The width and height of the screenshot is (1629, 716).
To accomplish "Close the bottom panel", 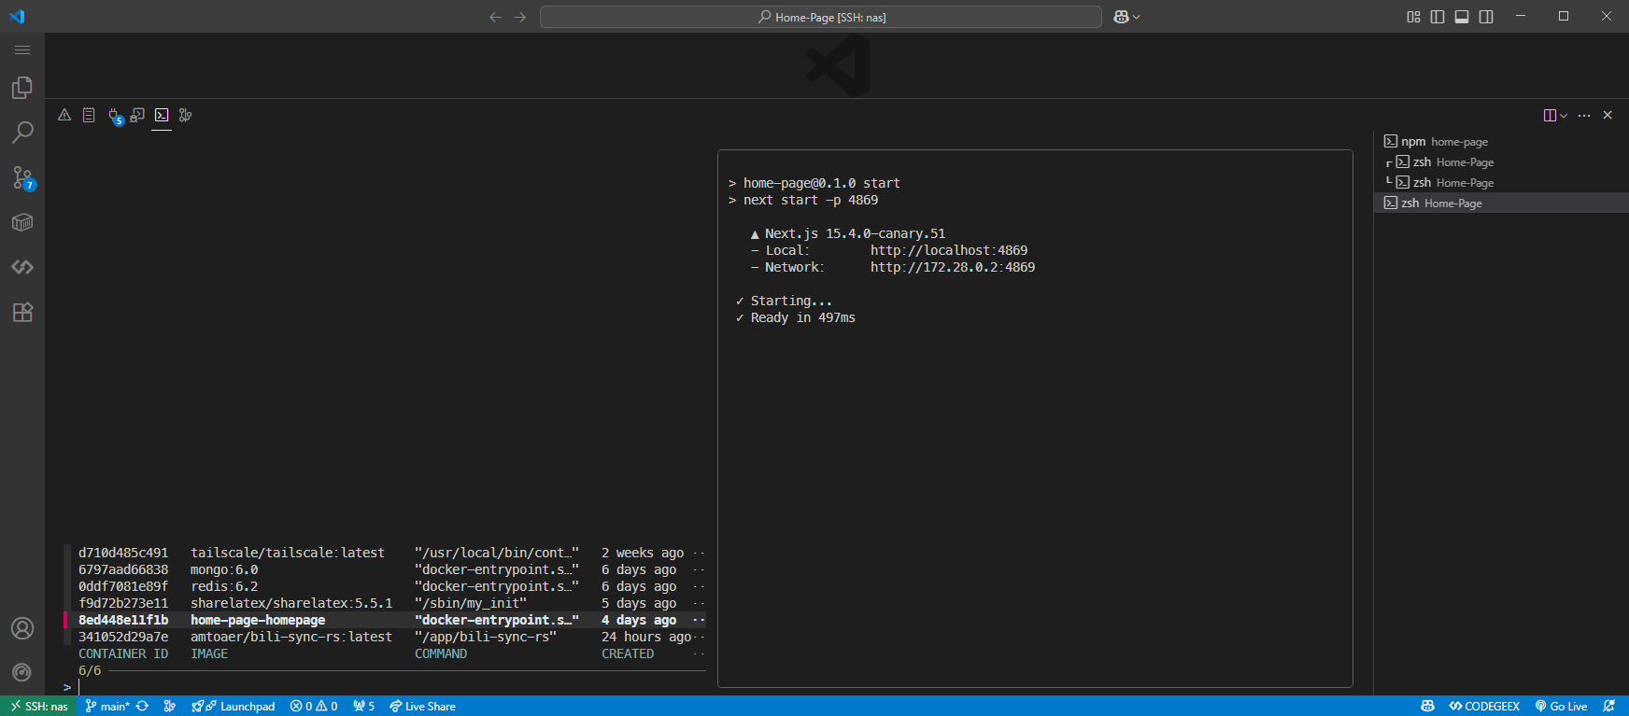I will point(1608,115).
